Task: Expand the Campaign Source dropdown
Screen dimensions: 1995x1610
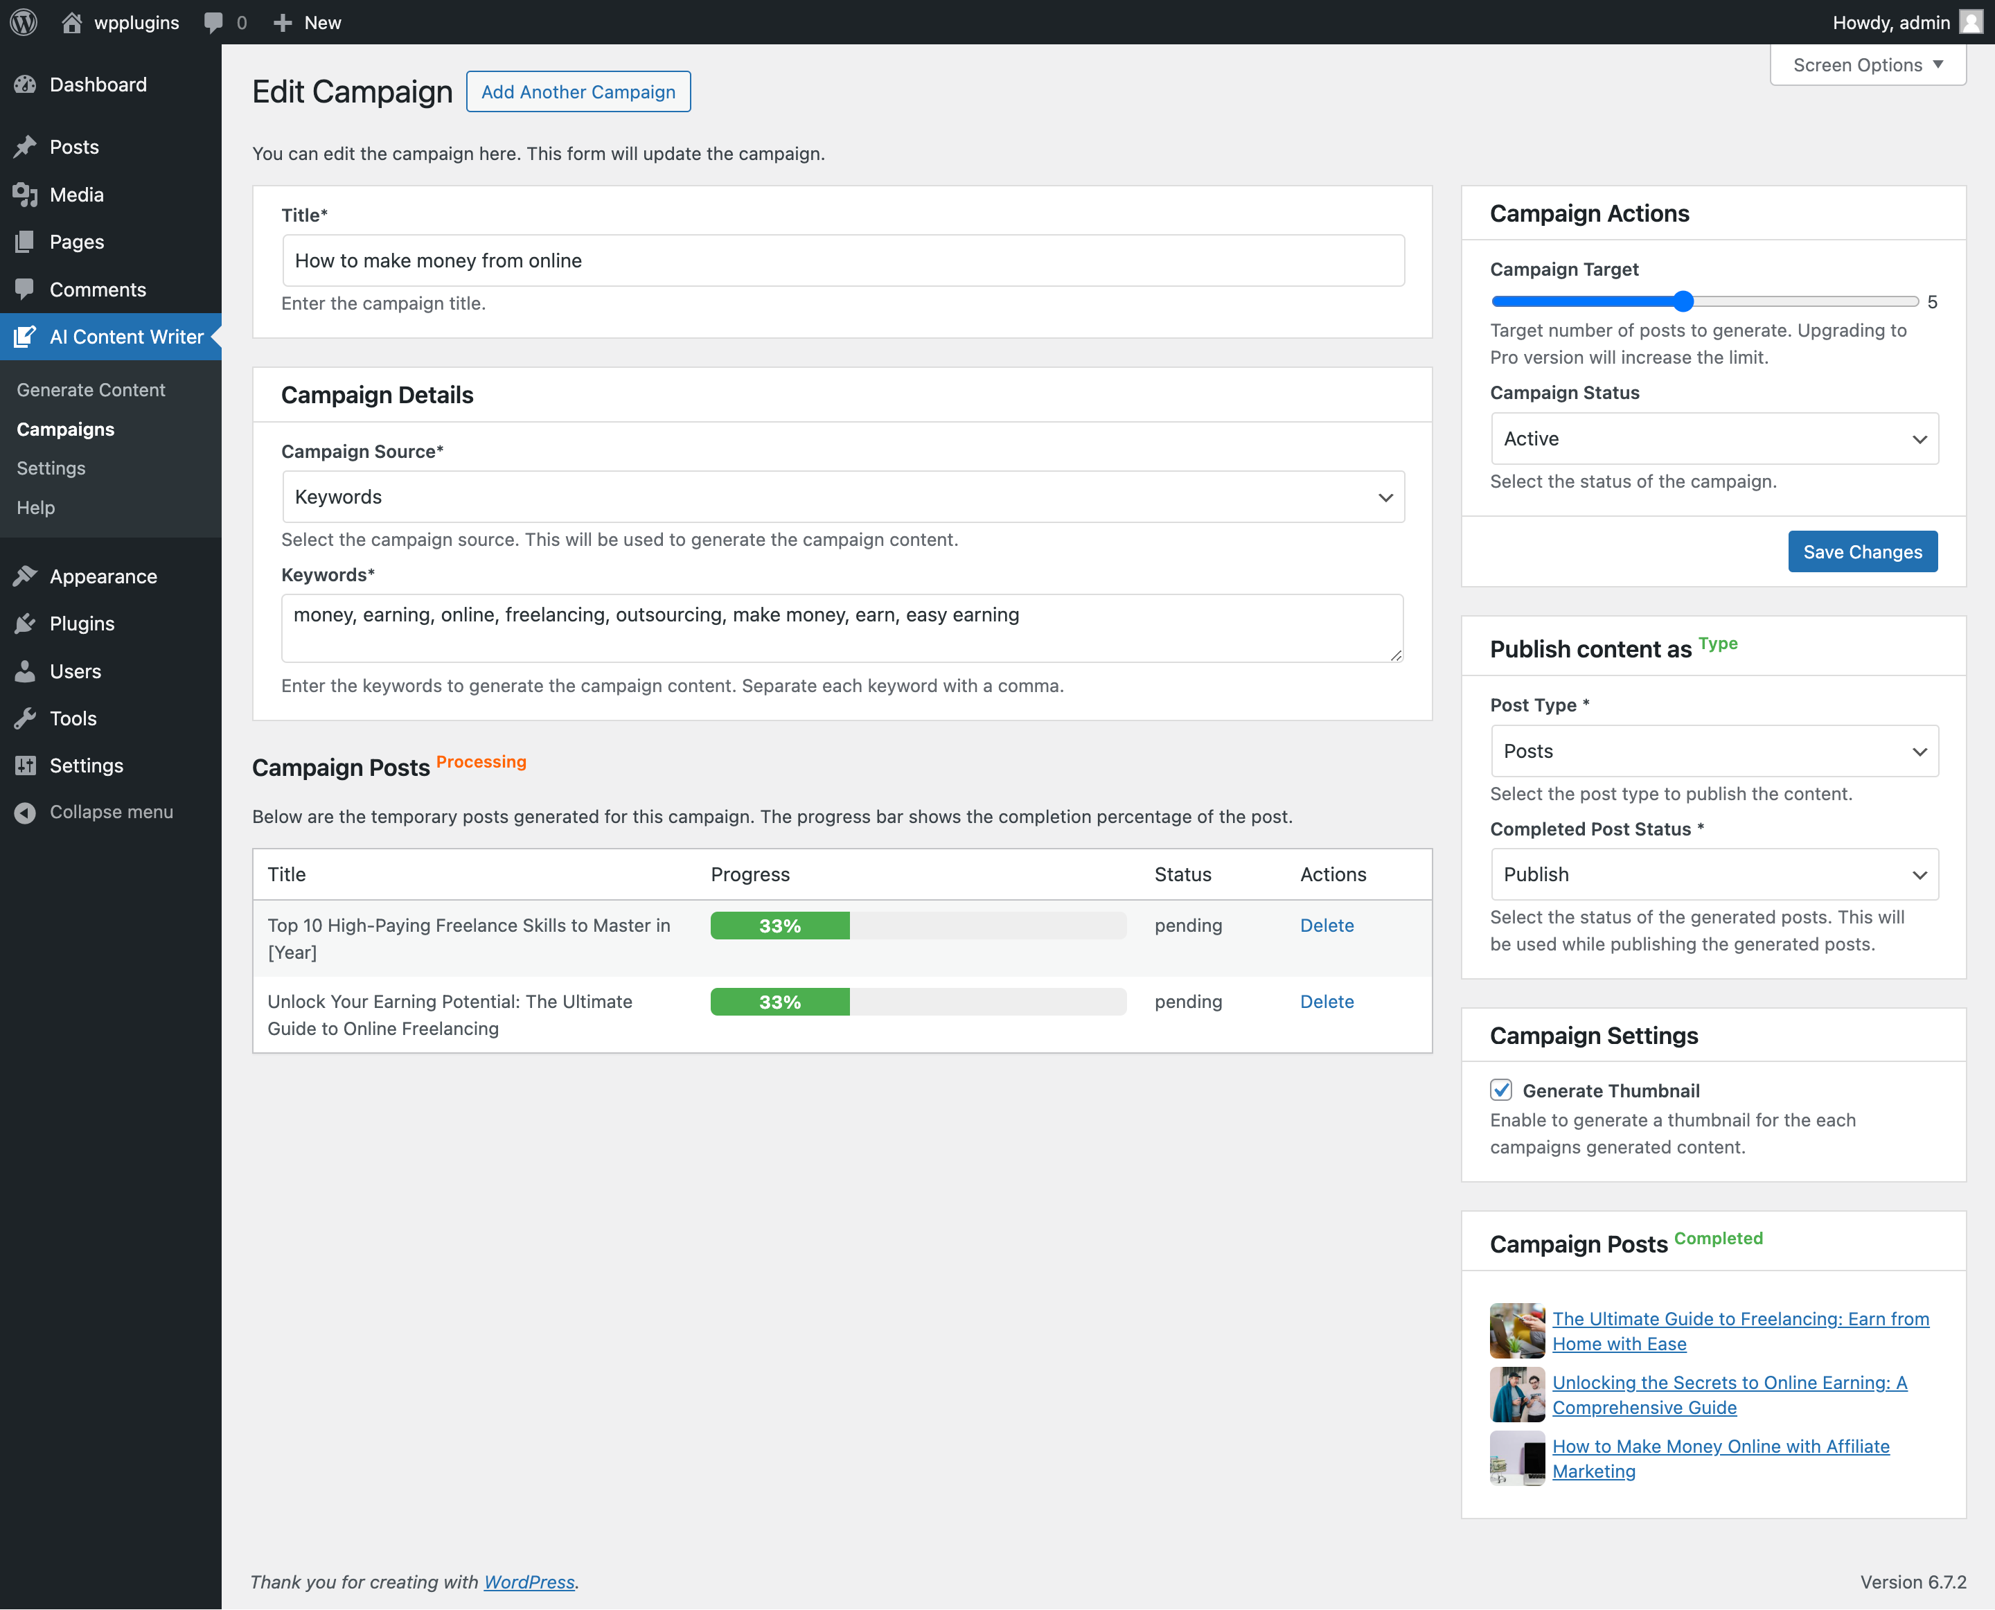Action: (842, 497)
